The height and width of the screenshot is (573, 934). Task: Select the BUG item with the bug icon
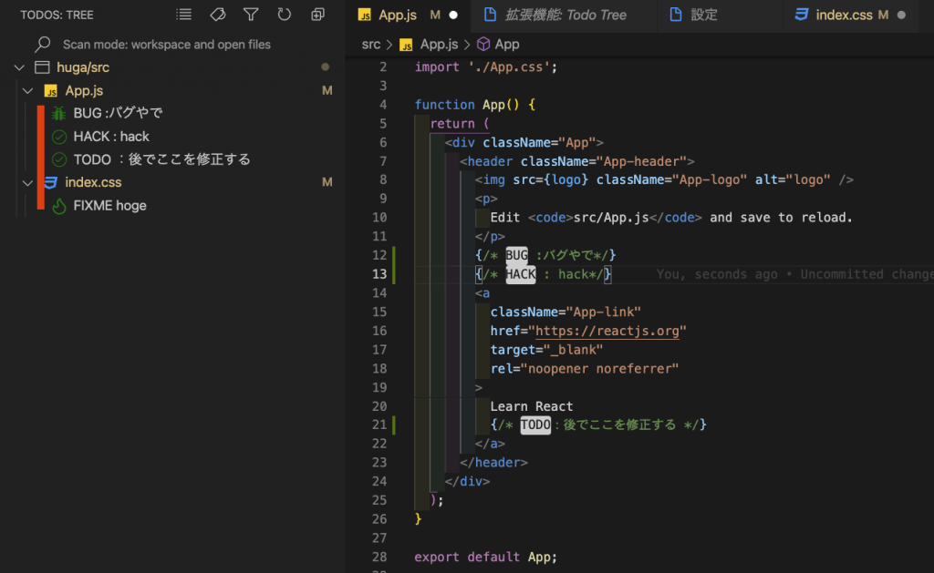tap(118, 113)
